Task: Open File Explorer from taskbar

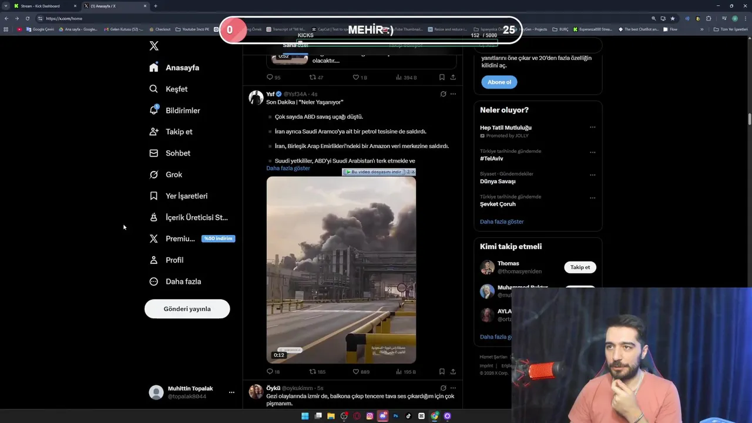Action: click(x=331, y=416)
